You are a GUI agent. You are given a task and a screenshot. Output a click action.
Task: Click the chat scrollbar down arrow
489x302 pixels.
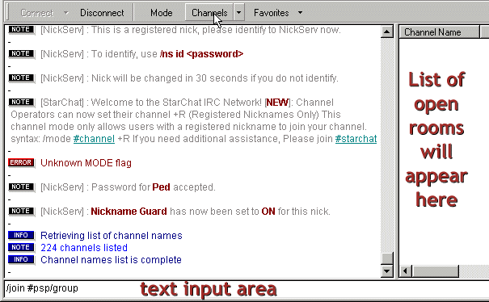tap(386, 271)
